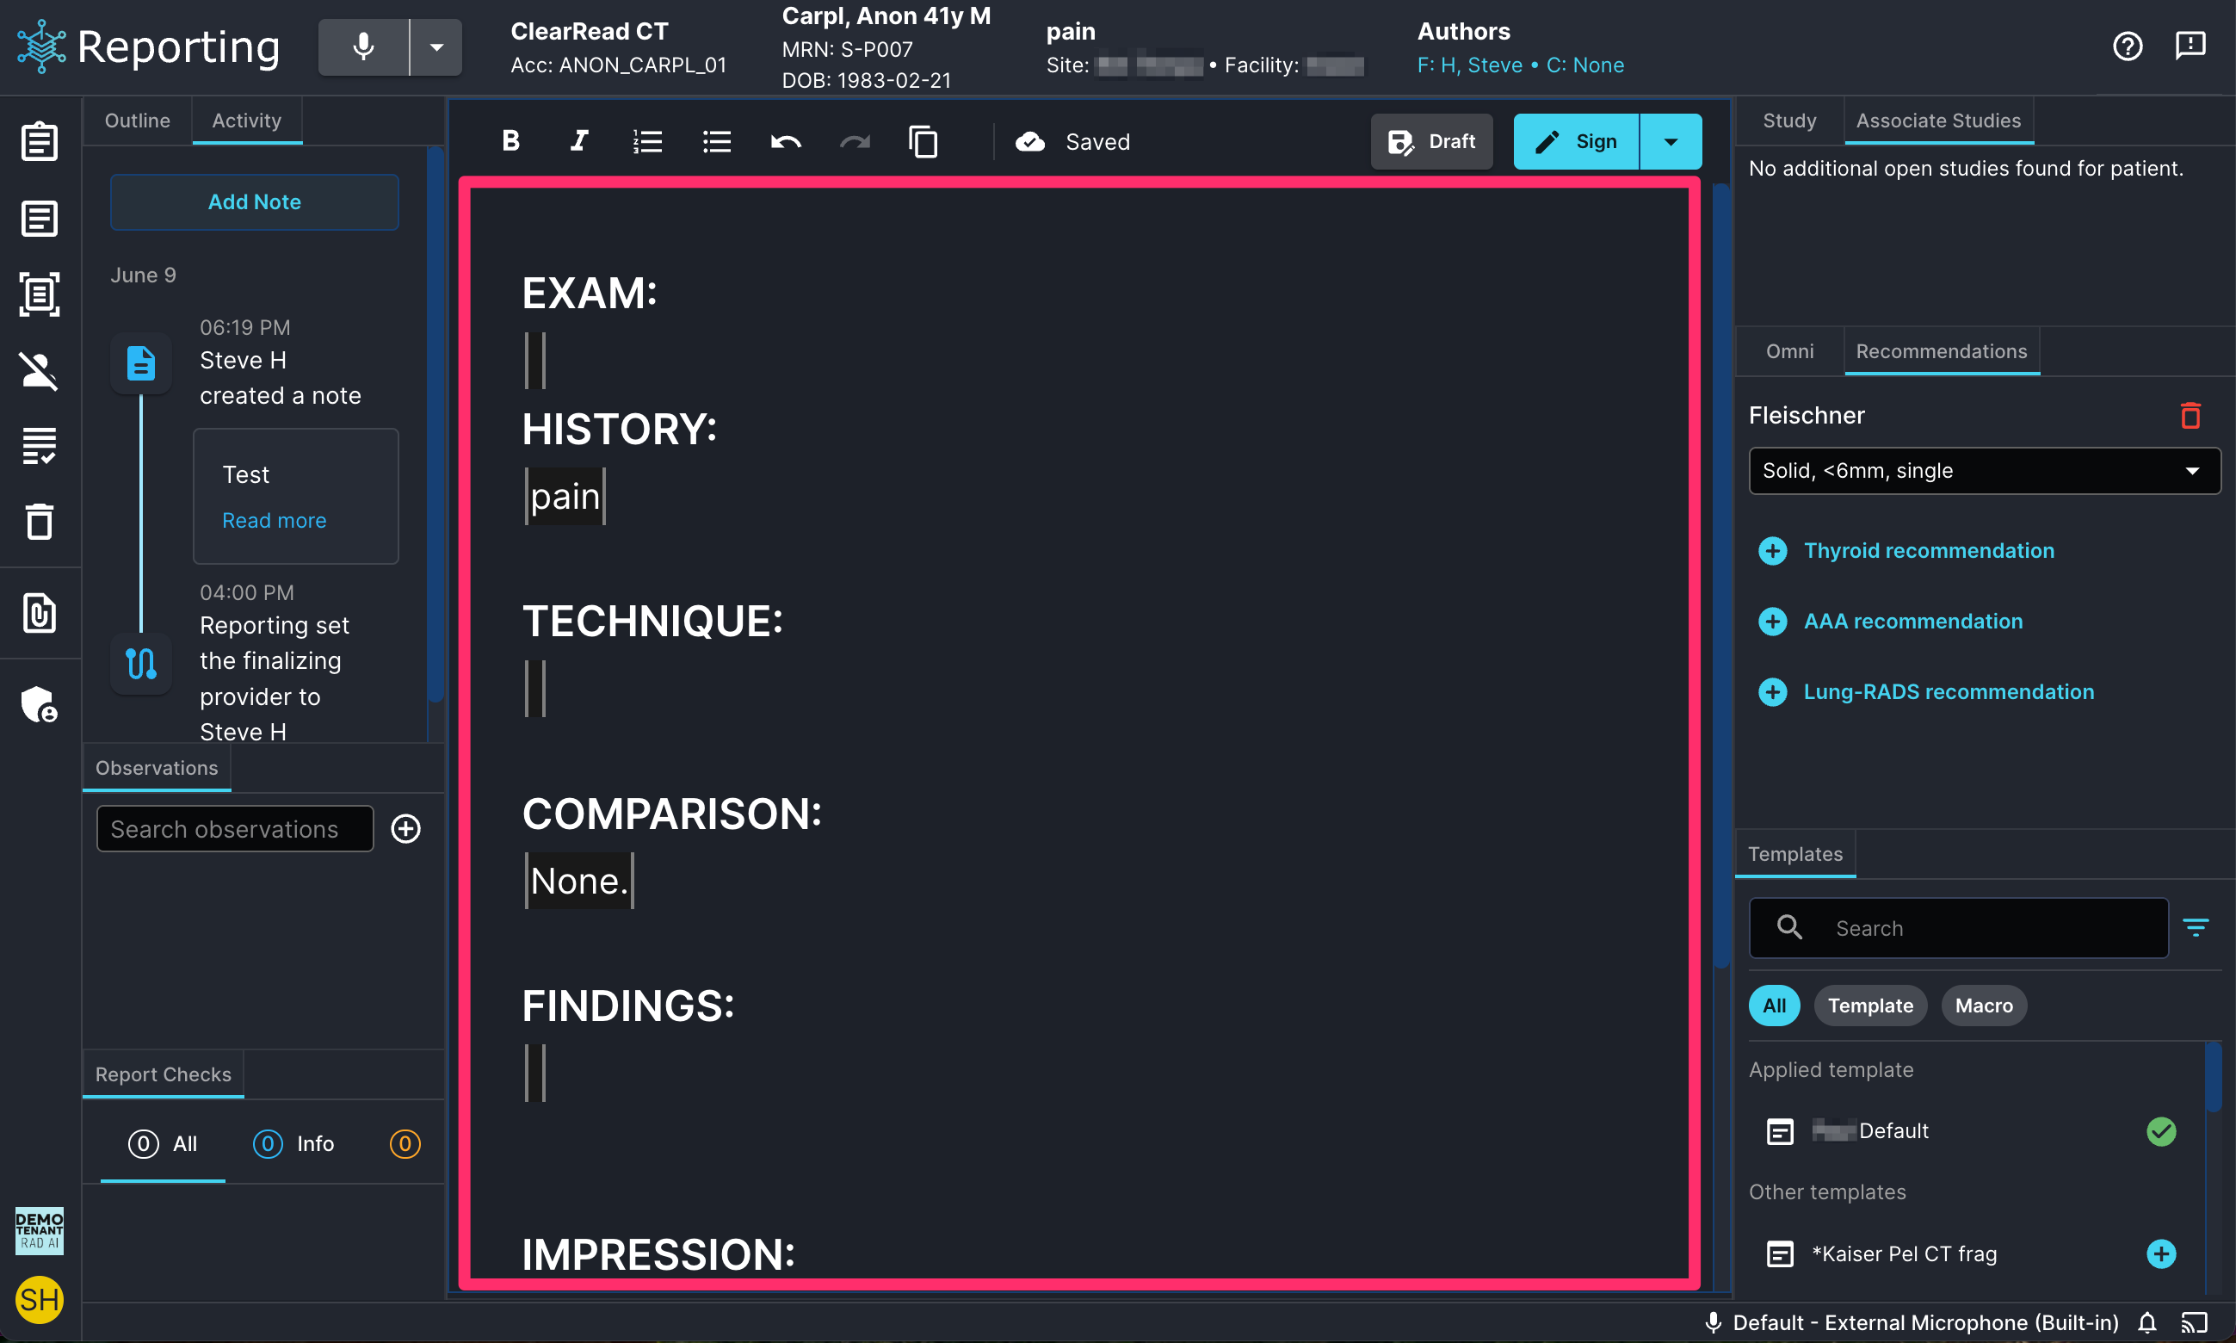Open the report document sidebar icon
Screen dimensions: 2236x1343
pos(40,218)
